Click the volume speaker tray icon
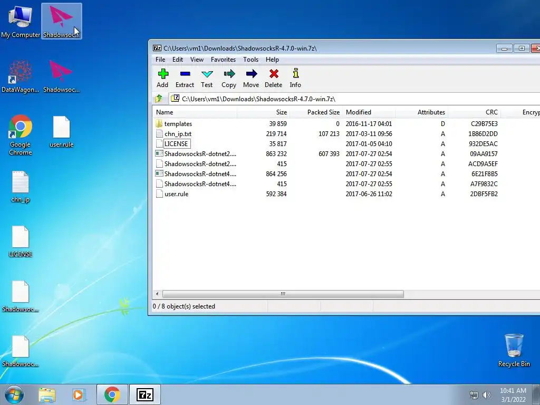The image size is (540, 405). pyautogui.click(x=486, y=395)
